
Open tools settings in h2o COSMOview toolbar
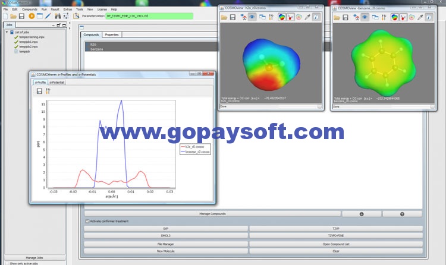tap(271, 17)
